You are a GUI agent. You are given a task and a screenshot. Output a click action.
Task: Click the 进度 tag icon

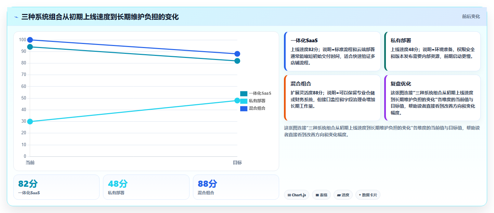(339, 195)
